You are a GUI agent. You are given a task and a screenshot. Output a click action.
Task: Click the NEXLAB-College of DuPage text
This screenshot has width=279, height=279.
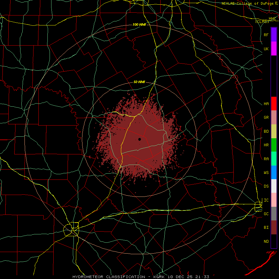(247, 3)
